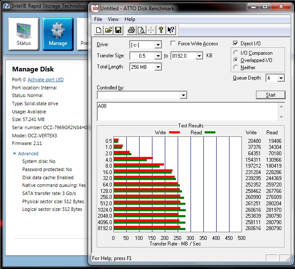Image resolution: width=295 pixels, height=269 pixels.
Task: Click the Save floppy disk icon
Action: pos(118,30)
